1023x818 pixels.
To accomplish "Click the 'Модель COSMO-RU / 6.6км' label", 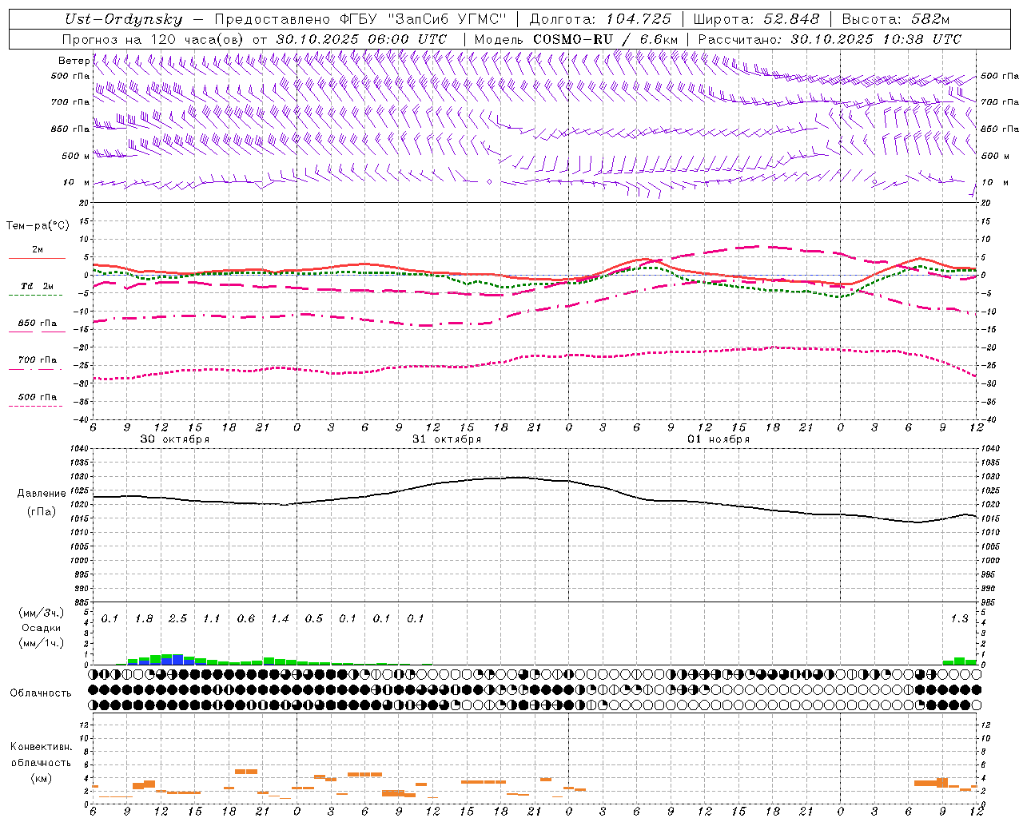I will click(x=576, y=39).
